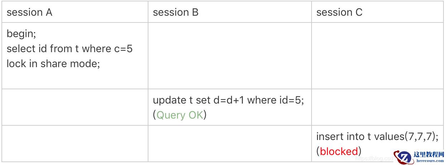Click the green Query OK text
446x165 pixels.
click(x=180, y=115)
